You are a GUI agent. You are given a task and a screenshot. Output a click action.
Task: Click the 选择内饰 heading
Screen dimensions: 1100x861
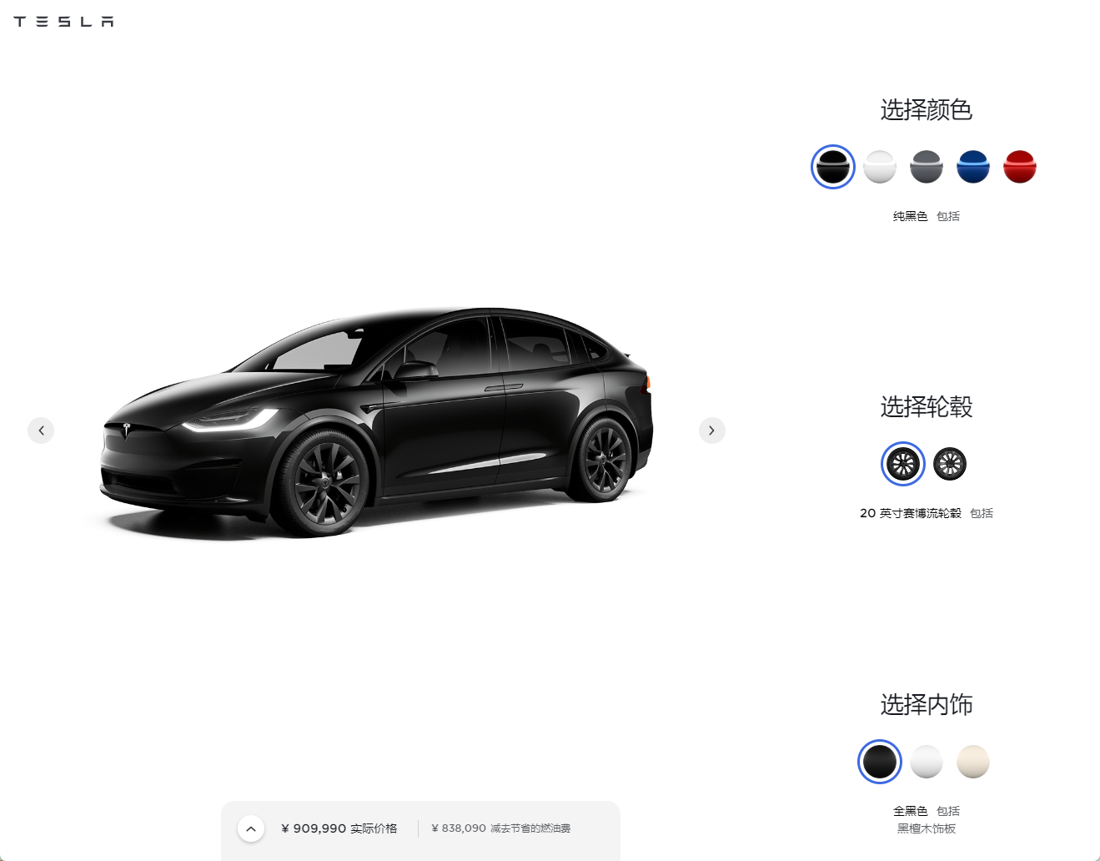tap(927, 705)
